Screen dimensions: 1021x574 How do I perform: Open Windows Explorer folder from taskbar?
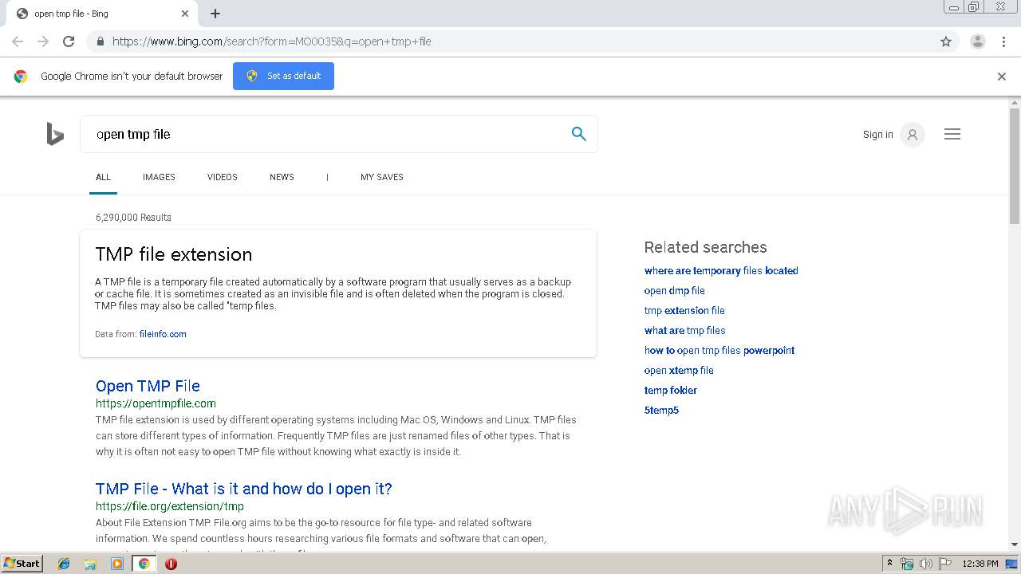[x=90, y=564]
